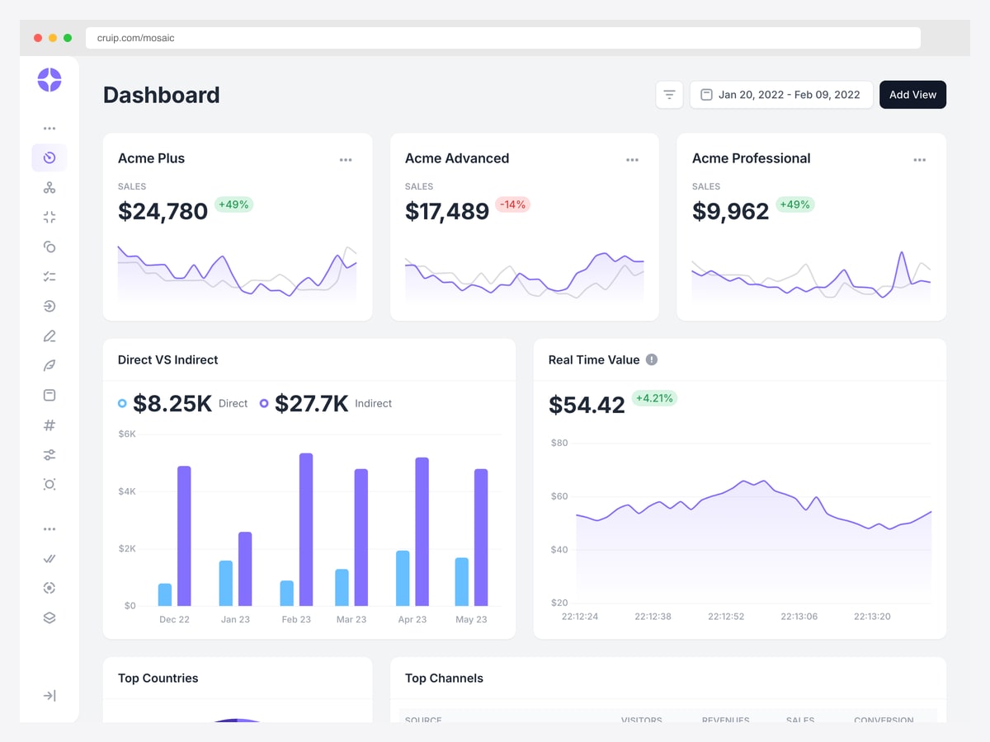Screen dimensions: 990x742
Task: Open the filter button beside date range
Action: (669, 95)
